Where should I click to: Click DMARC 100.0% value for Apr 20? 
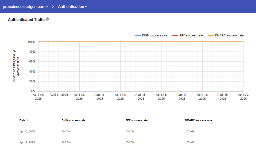189,132
